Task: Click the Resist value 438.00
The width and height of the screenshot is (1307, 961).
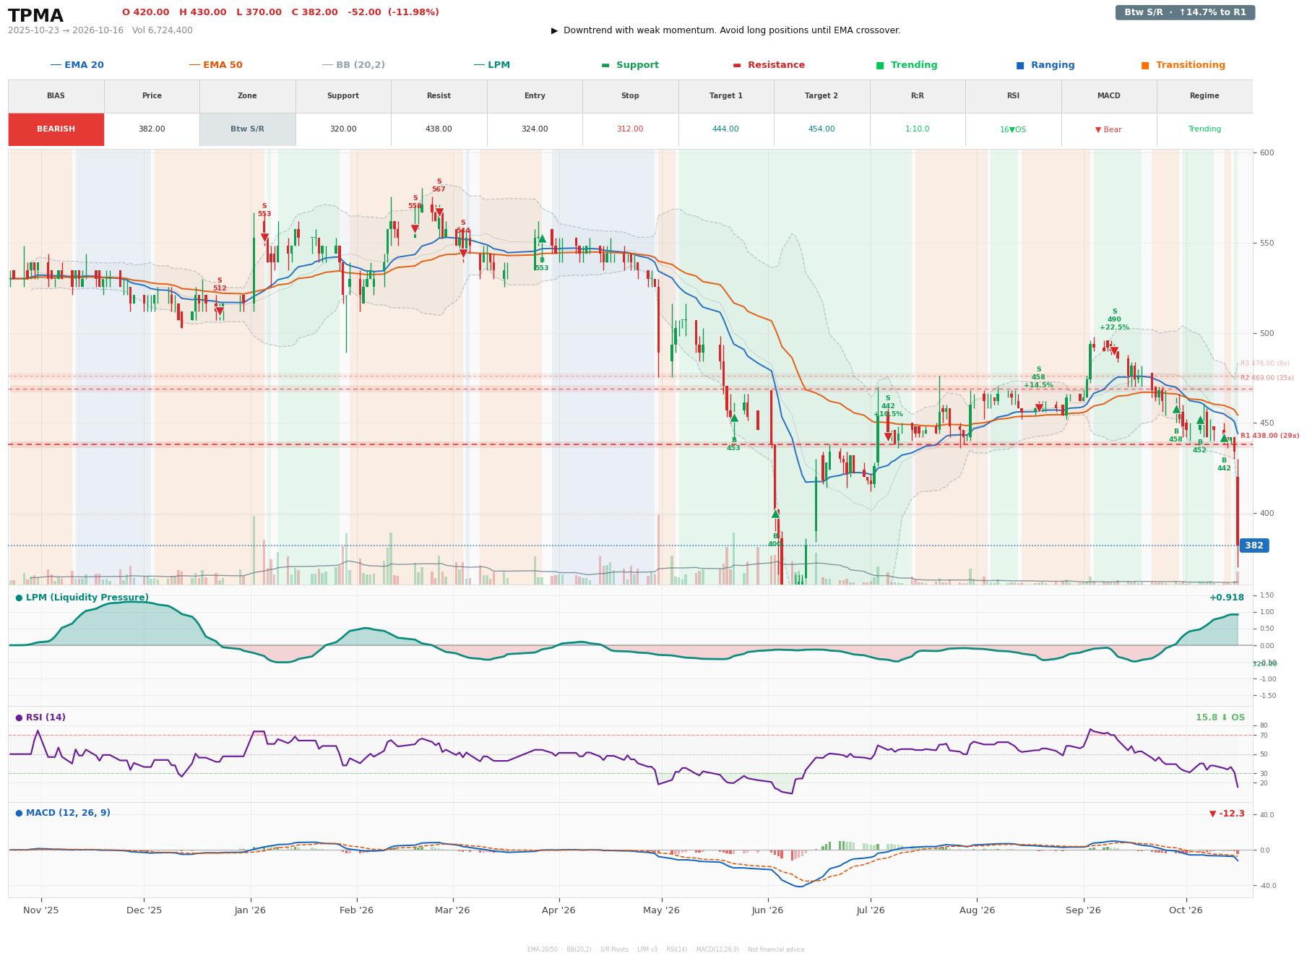Action: click(439, 129)
